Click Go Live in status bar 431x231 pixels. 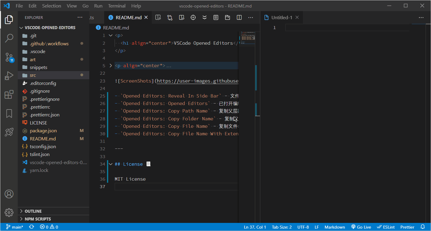pyautogui.click(x=361, y=227)
